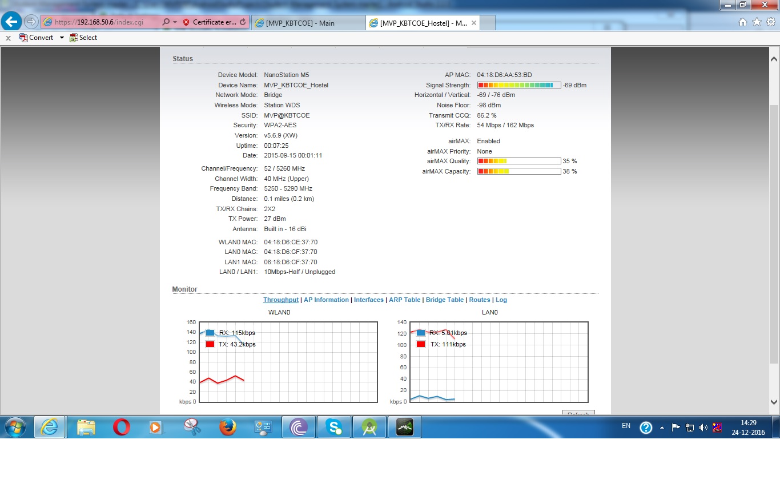Launch Opera from the taskbar

[121, 427]
